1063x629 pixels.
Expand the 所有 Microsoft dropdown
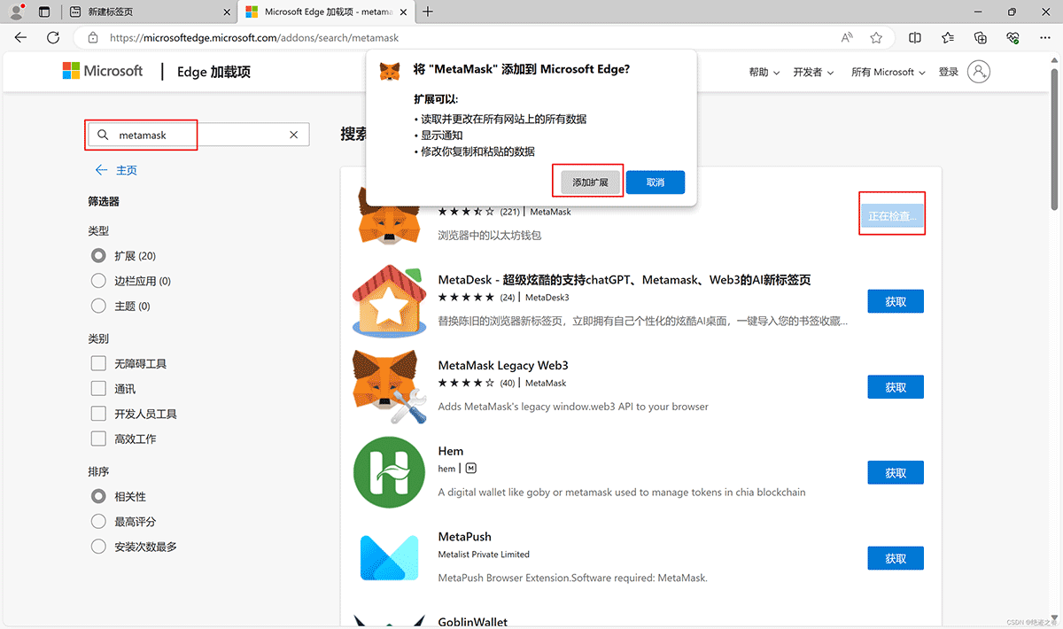(x=888, y=73)
